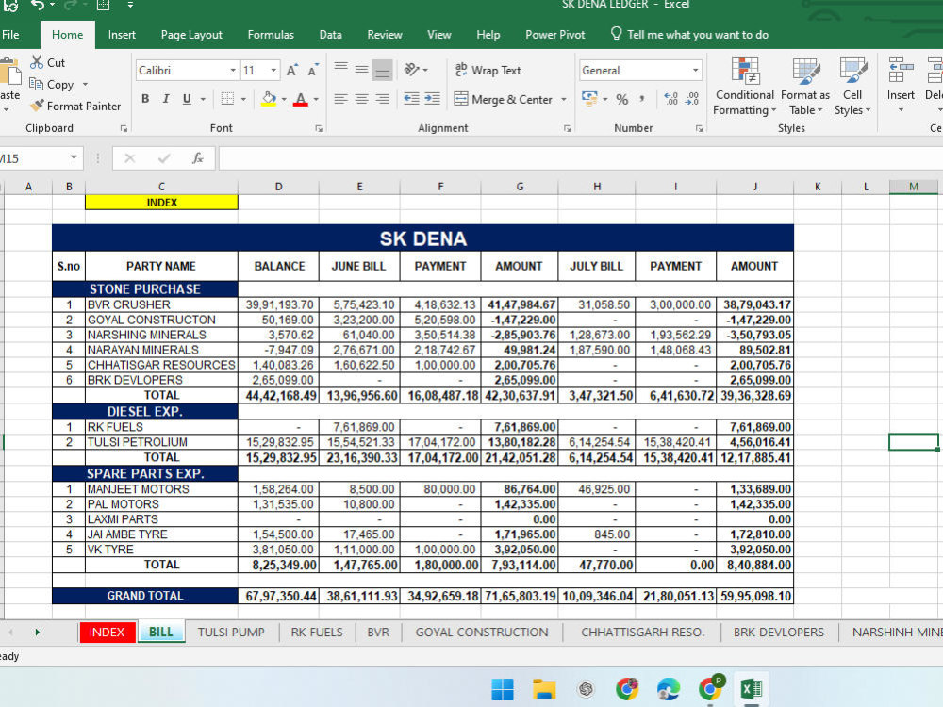943x707 pixels.
Task: Click the Insert cells icon
Action: [901, 69]
